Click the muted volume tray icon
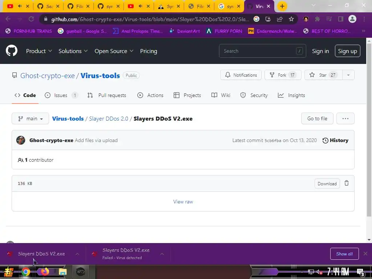Image resolution: width=372 pixels, height=279 pixels. [319, 272]
